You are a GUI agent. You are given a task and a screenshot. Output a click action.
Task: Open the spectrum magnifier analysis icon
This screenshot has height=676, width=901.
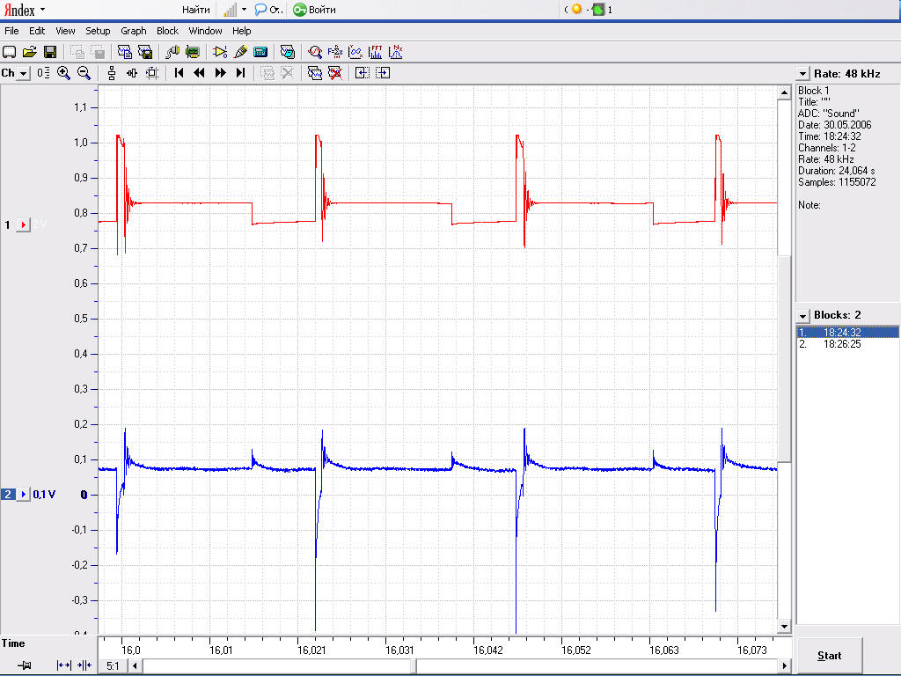(x=314, y=52)
